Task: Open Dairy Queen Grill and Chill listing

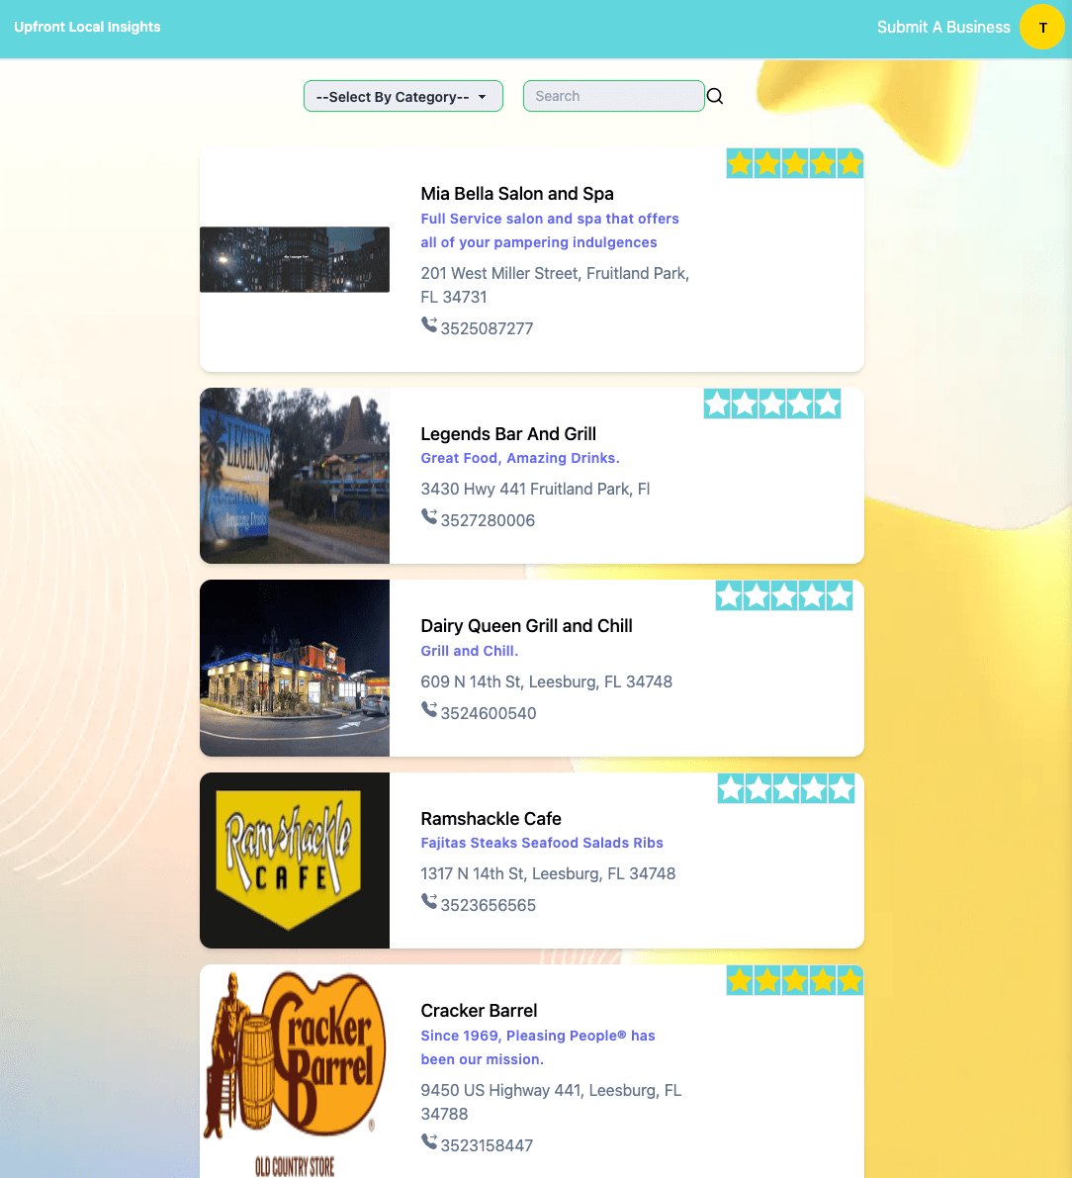Action: tap(527, 626)
